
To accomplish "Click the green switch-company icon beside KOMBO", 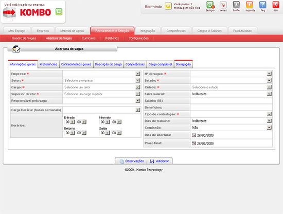I will pyautogui.click(x=59, y=12).
